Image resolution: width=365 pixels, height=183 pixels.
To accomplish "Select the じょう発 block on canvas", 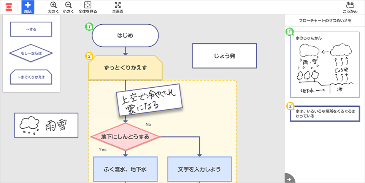I will pos(224,56).
